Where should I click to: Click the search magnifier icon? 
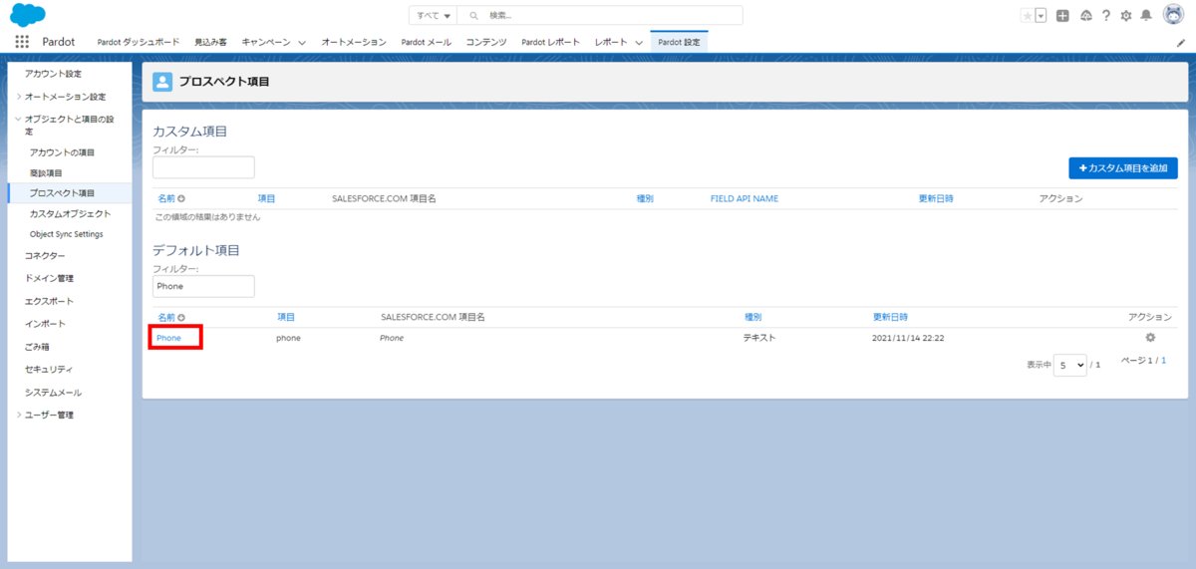[x=473, y=16]
